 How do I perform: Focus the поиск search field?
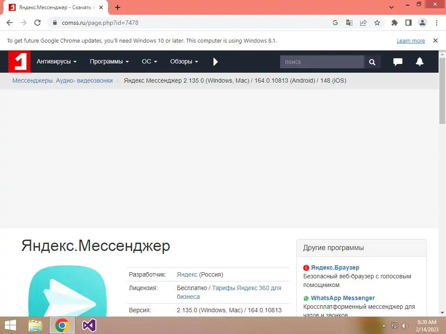[322, 62]
